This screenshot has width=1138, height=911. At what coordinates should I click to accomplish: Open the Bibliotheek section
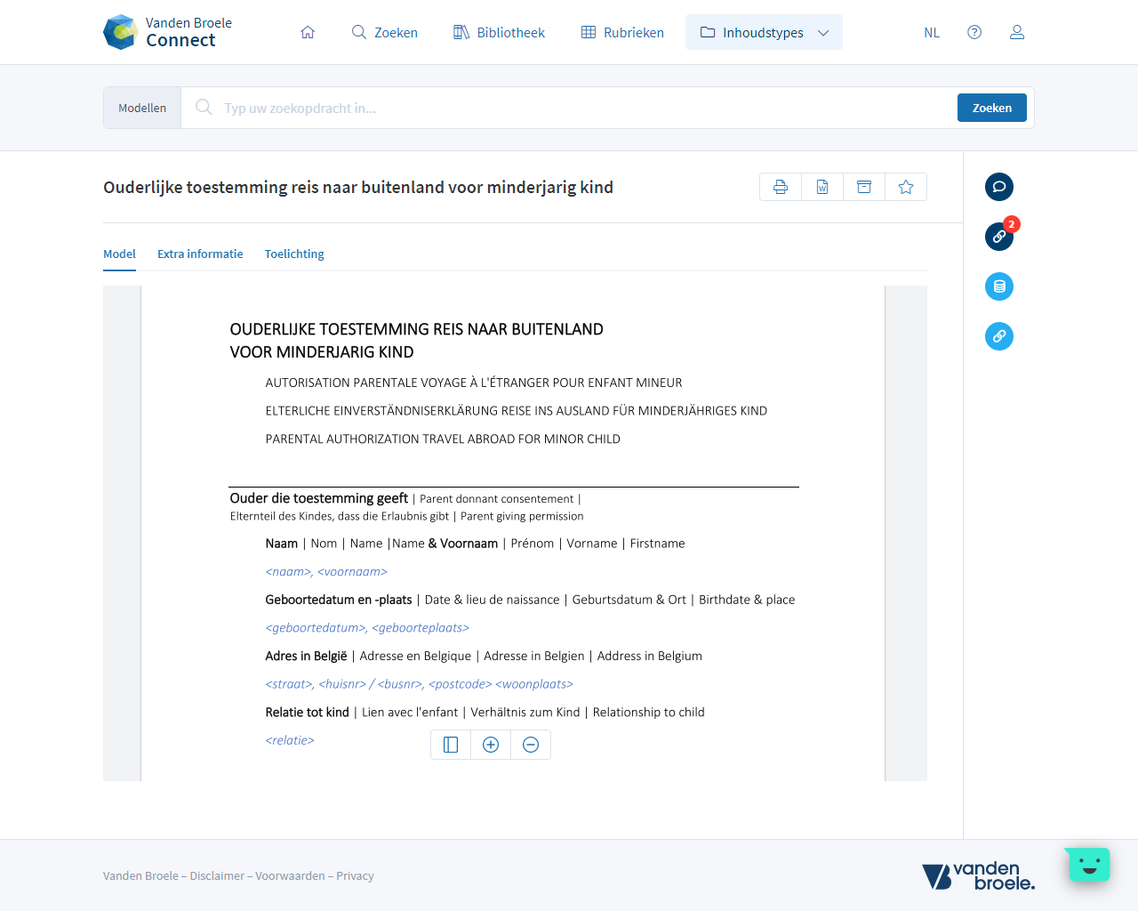(499, 32)
